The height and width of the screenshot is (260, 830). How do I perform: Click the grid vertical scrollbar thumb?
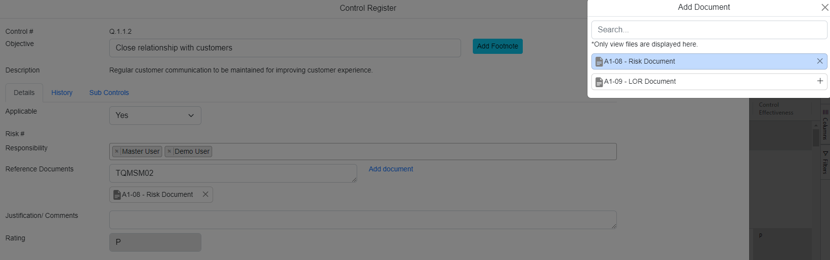coord(816,137)
